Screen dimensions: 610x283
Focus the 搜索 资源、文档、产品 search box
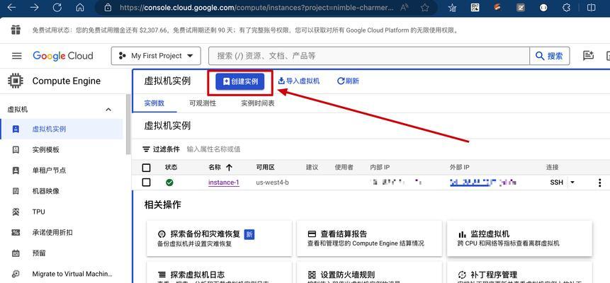(369, 56)
